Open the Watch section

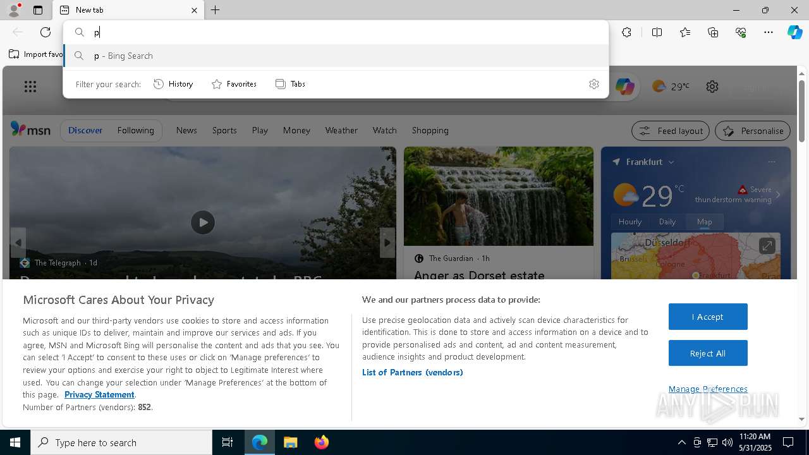[384, 130]
